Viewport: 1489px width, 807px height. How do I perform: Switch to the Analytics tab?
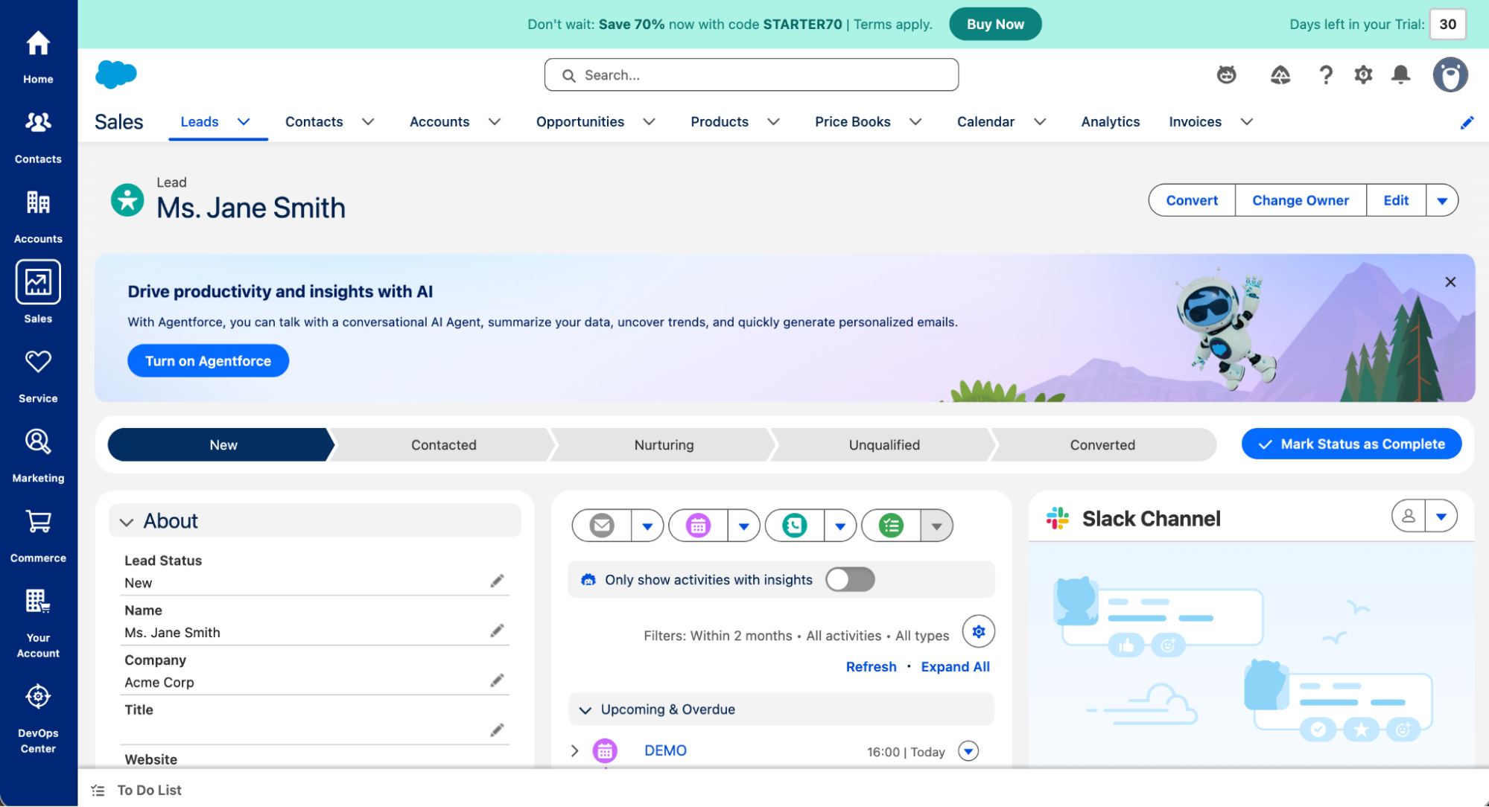click(1110, 122)
